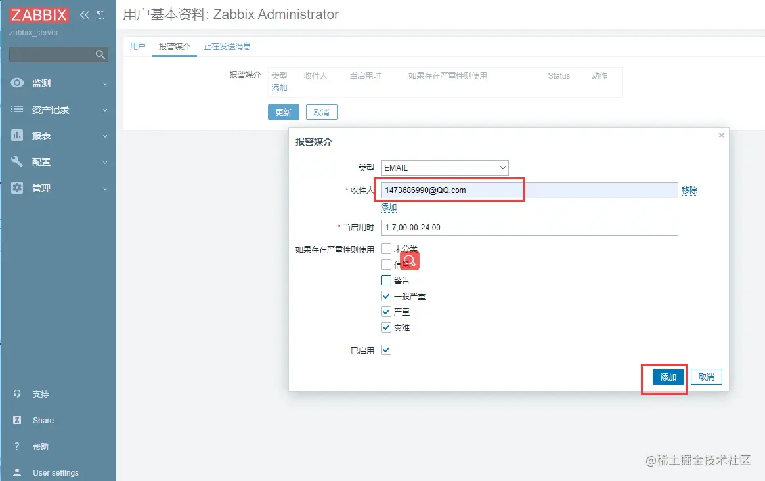The height and width of the screenshot is (481, 765).
Task: Toggle sidebar kiosk view icon
Action: coord(100,15)
